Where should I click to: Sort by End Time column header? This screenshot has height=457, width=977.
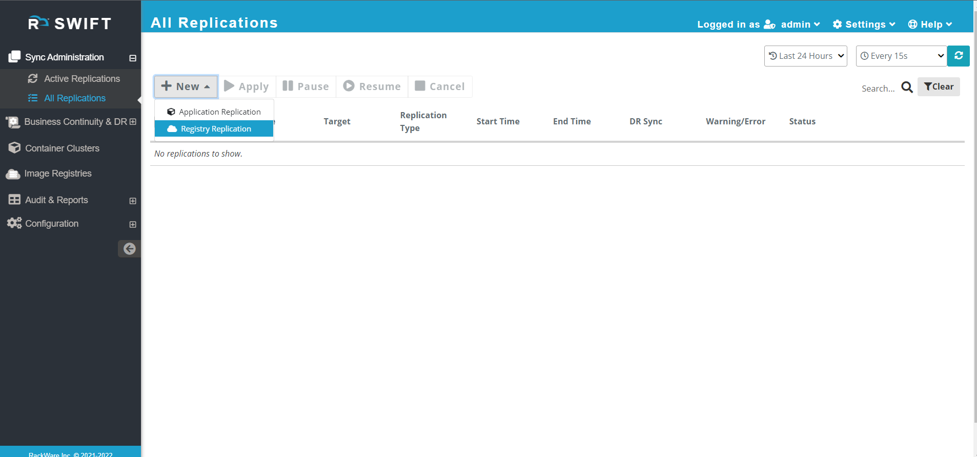572,121
